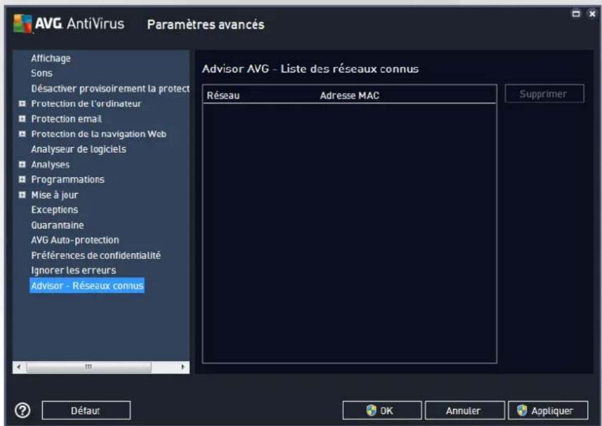
Task: Close the Paramètres avancés window
Action: [x=592, y=14]
